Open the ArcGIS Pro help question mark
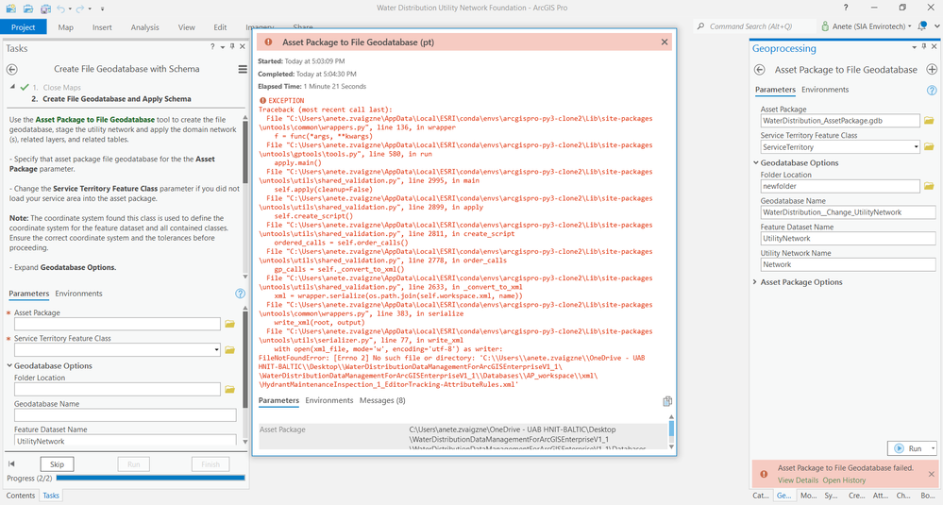 (x=846, y=8)
